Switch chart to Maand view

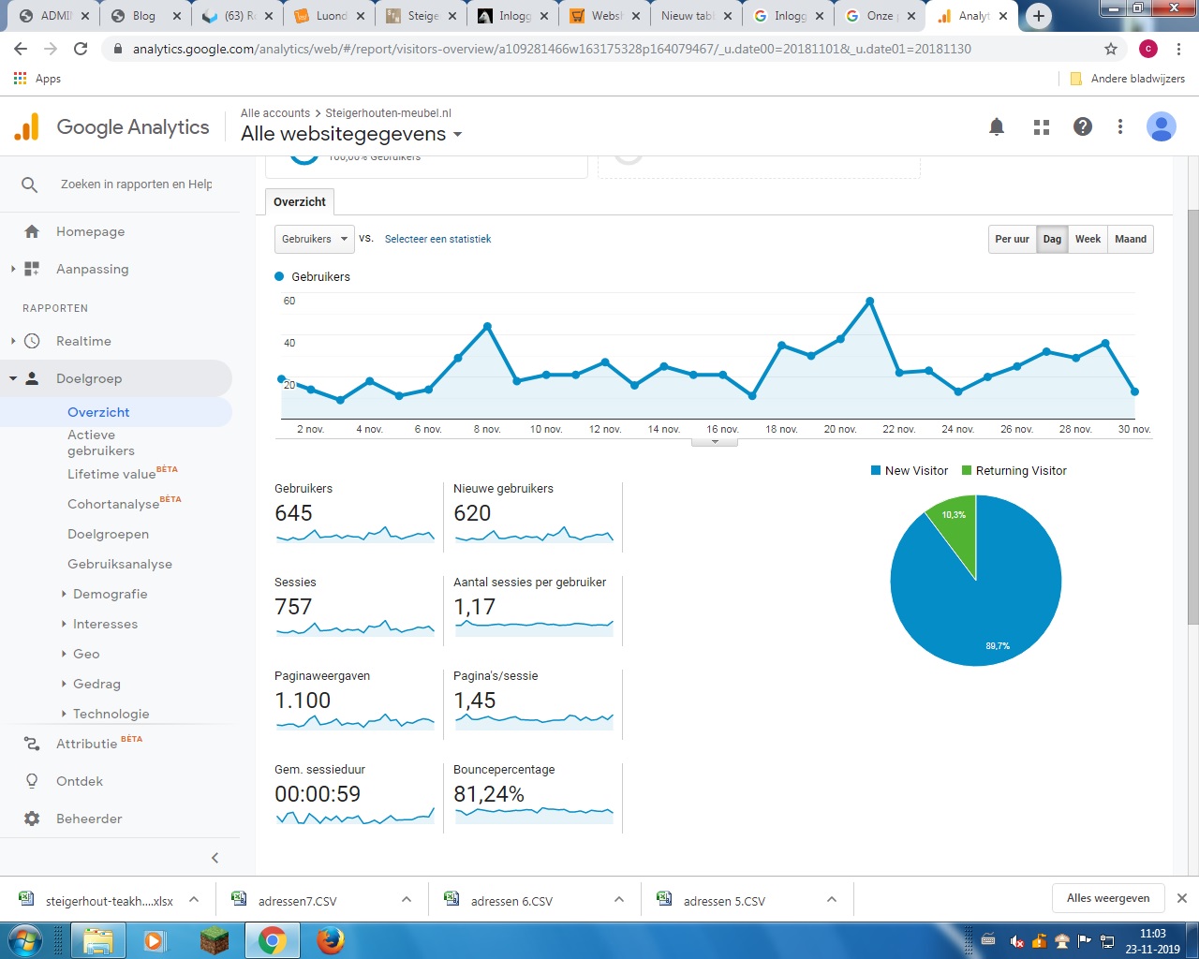pyautogui.click(x=1131, y=239)
